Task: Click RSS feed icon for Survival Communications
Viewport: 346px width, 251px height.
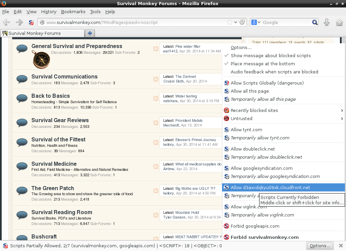Action: click(x=155, y=79)
